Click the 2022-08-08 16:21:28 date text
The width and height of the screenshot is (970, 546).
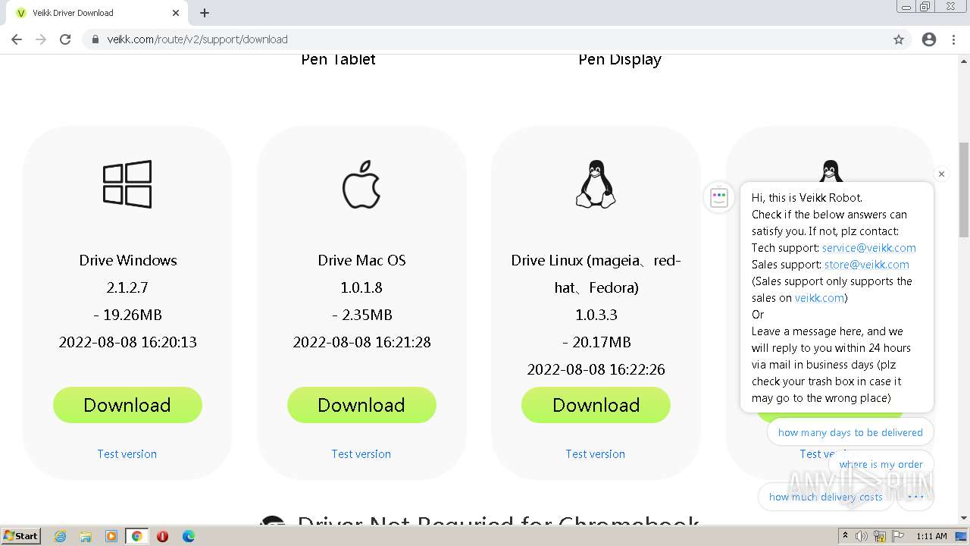(x=361, y=342)
